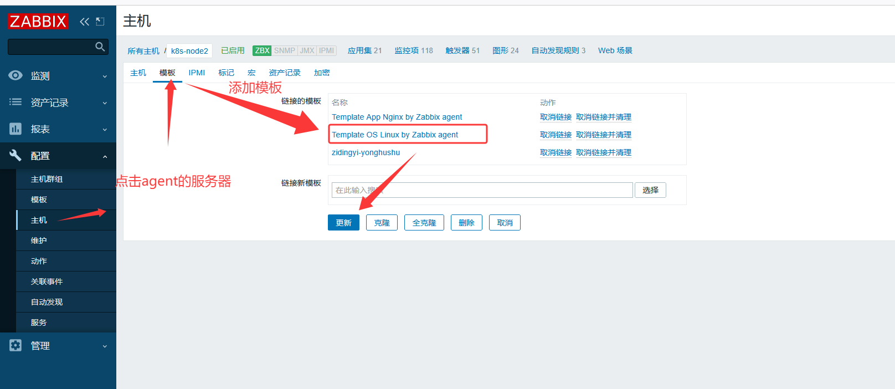Click the 全克隆 button
The height and width of the screenshot is (389, 895).
424,223
